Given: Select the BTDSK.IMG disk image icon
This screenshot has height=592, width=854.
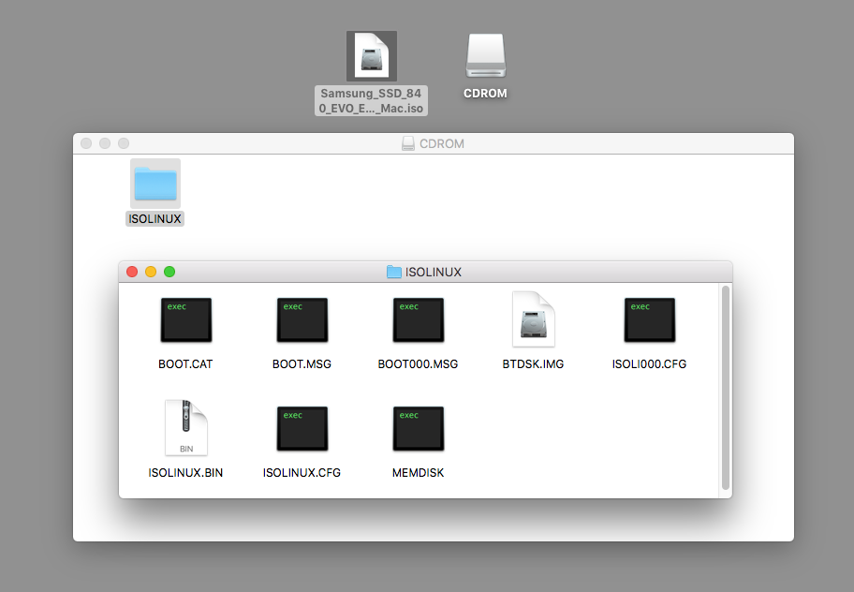Looking at the screenshot, I should tap(534, 319).
